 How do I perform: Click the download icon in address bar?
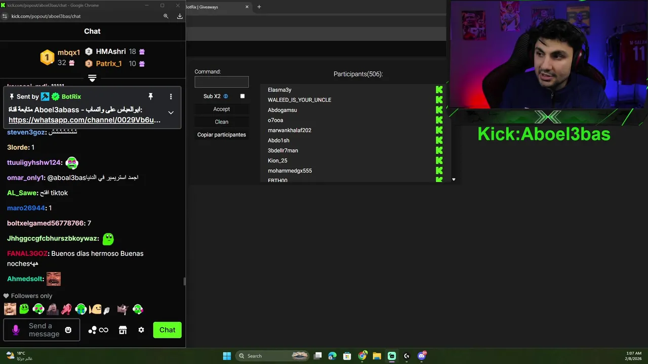tap(180, 16)
